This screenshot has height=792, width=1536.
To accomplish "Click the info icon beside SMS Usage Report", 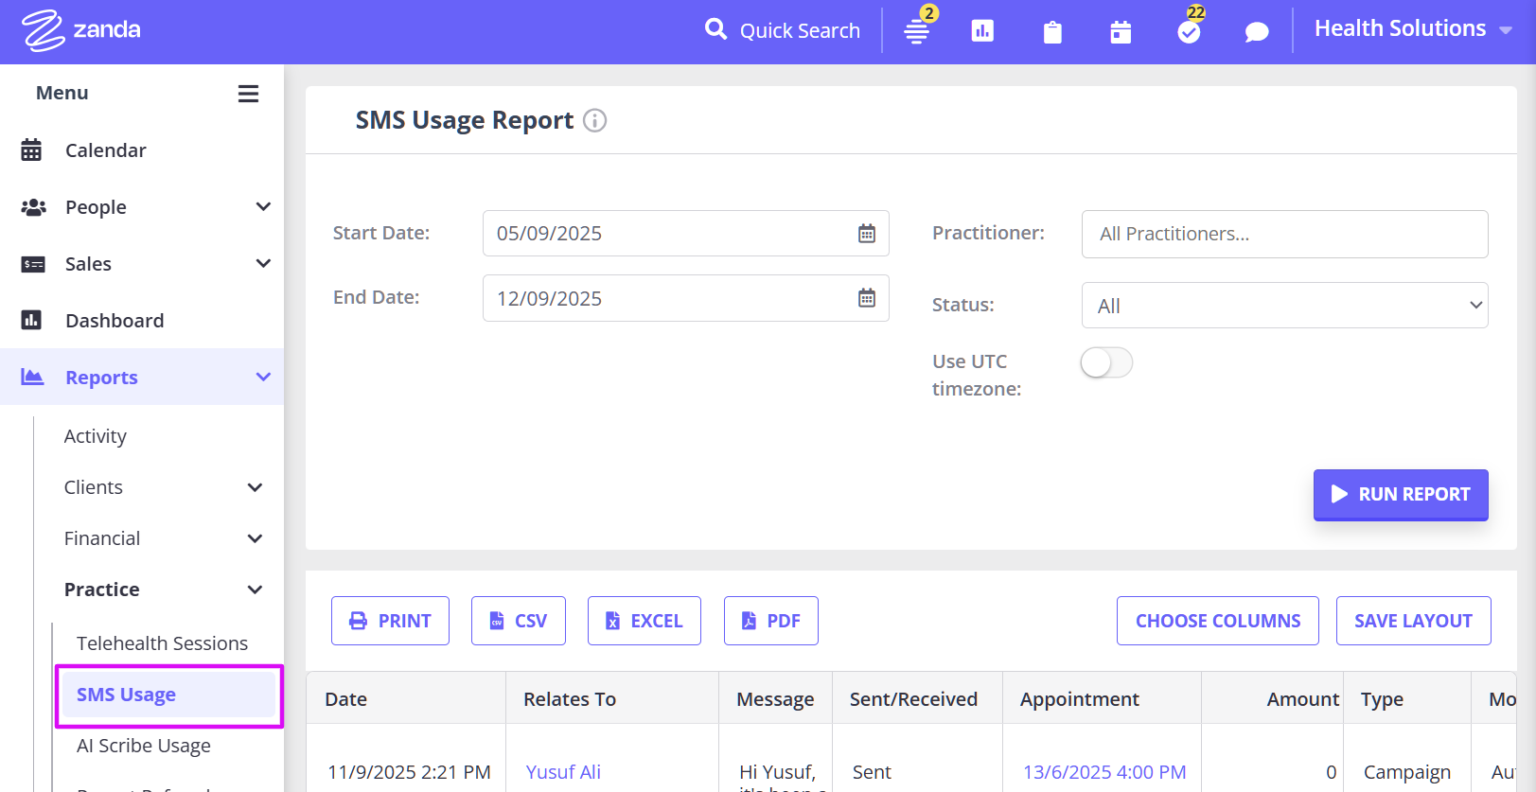I will point(594,120).
